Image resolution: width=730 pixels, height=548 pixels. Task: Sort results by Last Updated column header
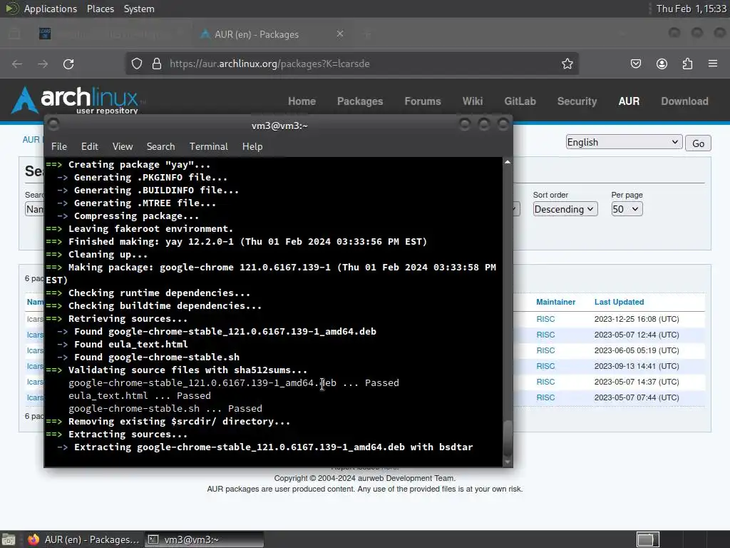(x=619, y=302)
